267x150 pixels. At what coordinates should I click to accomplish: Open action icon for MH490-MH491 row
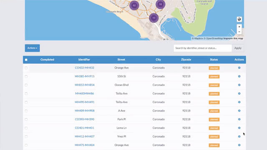point(239,102)
